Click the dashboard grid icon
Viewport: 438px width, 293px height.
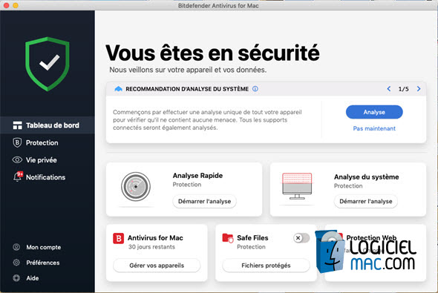[x=17, y=125]
